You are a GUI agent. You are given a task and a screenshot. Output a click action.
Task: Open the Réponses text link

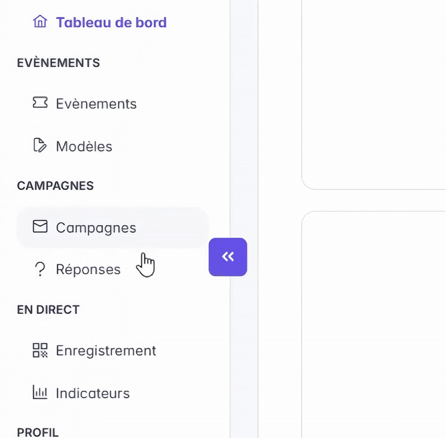pyautogui.click(x=88, y=270)
